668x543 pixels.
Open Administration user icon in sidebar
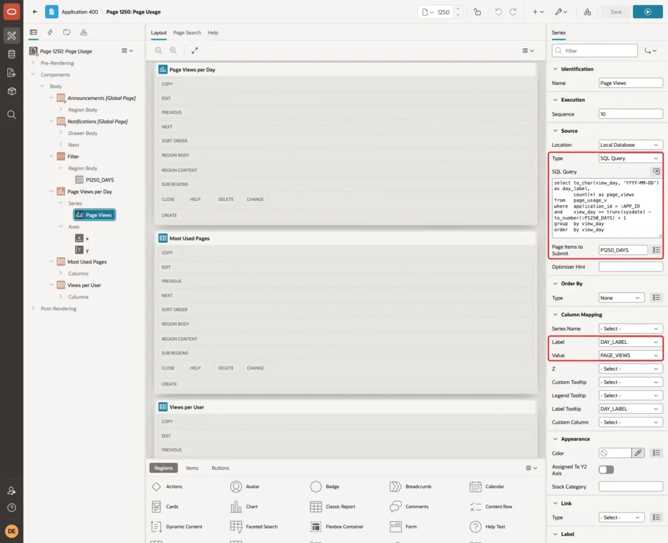[x=12, y=491]
